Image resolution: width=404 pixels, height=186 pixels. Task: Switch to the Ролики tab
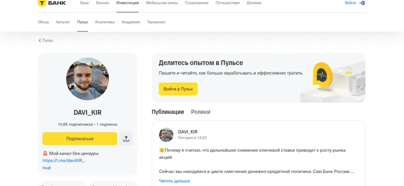coord(201,112)
